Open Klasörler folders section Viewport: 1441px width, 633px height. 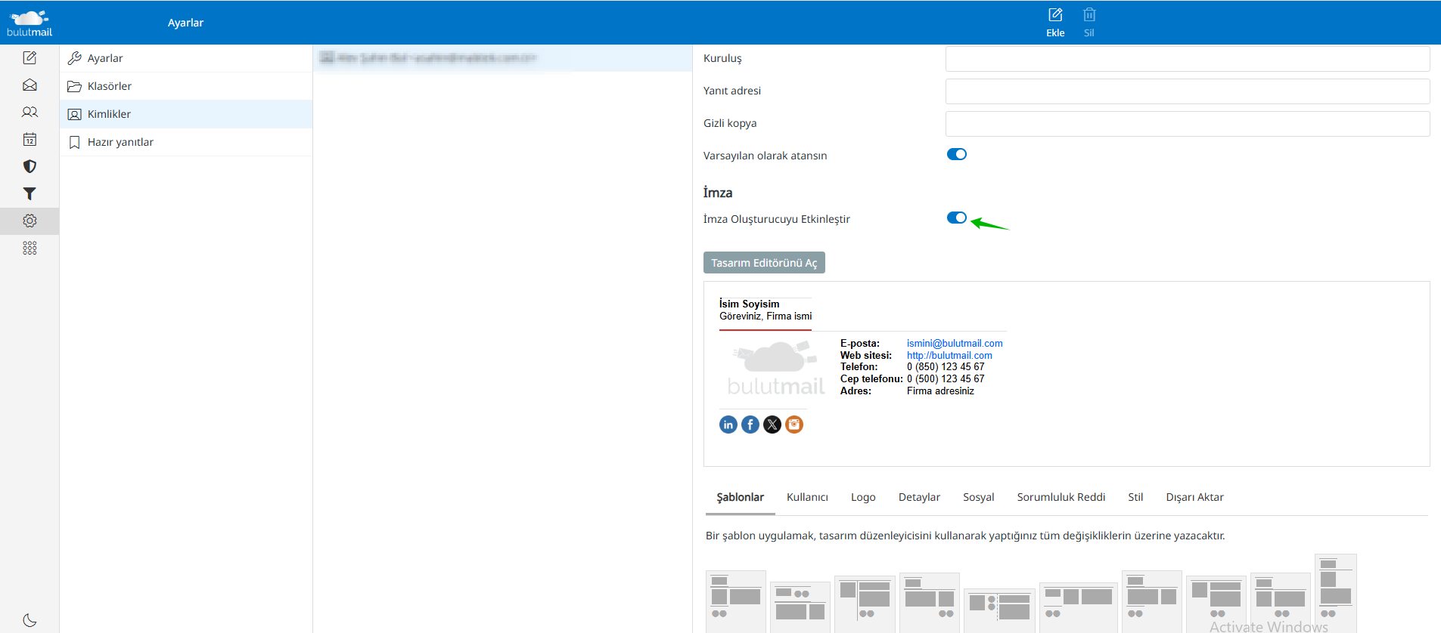pyautogui.click(x=186, y=86)
